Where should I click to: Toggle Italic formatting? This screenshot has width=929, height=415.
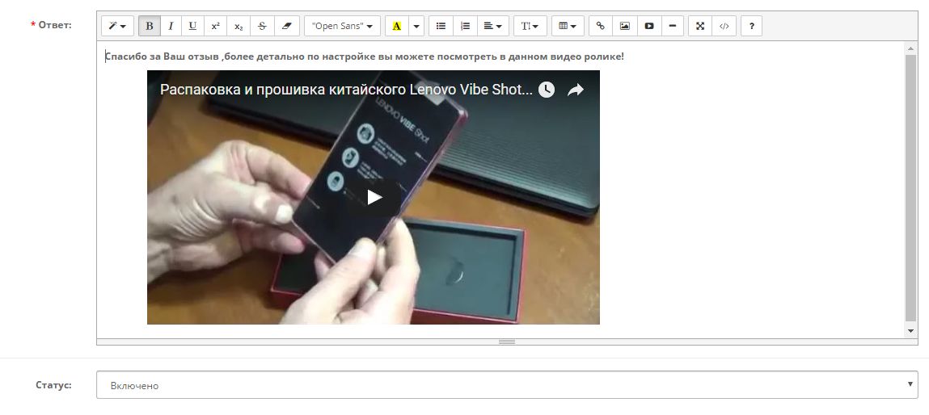pos(171,26)
